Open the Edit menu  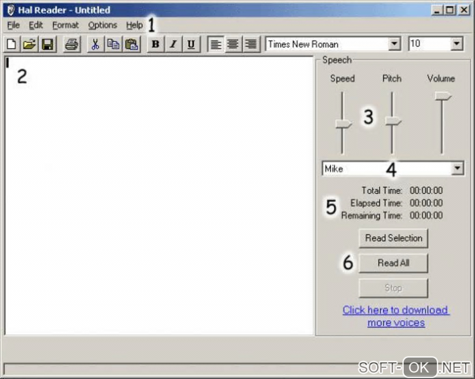(x=36, y=25)
